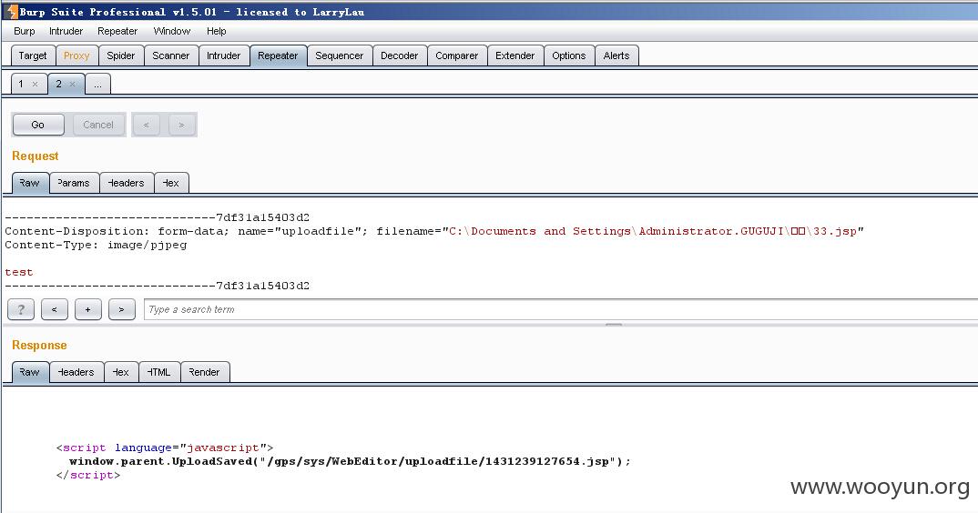Click the Burp Suite logo icon in title bar
The image size is (978, 513).
coord(10,11)
